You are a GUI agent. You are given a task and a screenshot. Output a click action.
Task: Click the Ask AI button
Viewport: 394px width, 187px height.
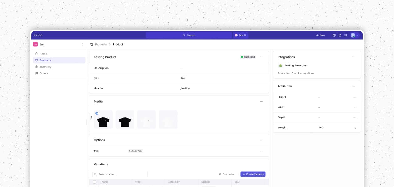pos(240,35)
